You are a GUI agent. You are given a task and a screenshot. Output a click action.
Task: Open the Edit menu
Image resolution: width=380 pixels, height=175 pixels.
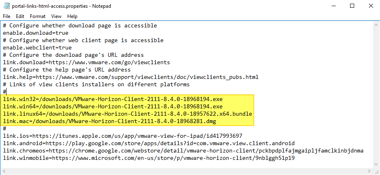tap(20, 16)
